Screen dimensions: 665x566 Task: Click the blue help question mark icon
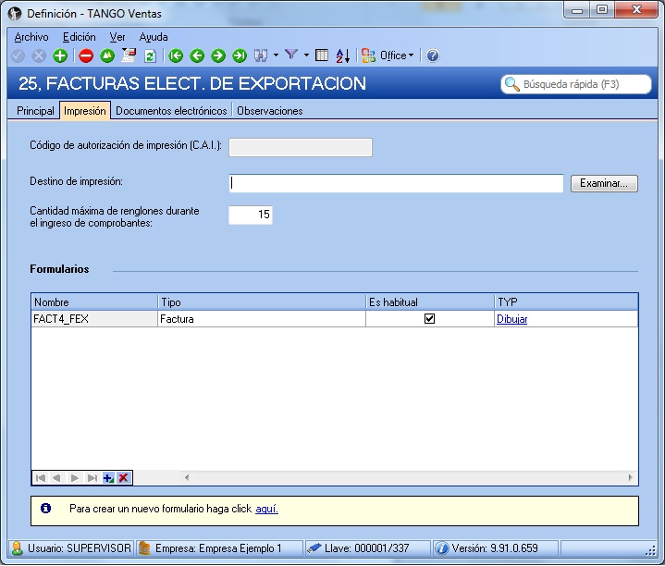[x=432, y=55]
